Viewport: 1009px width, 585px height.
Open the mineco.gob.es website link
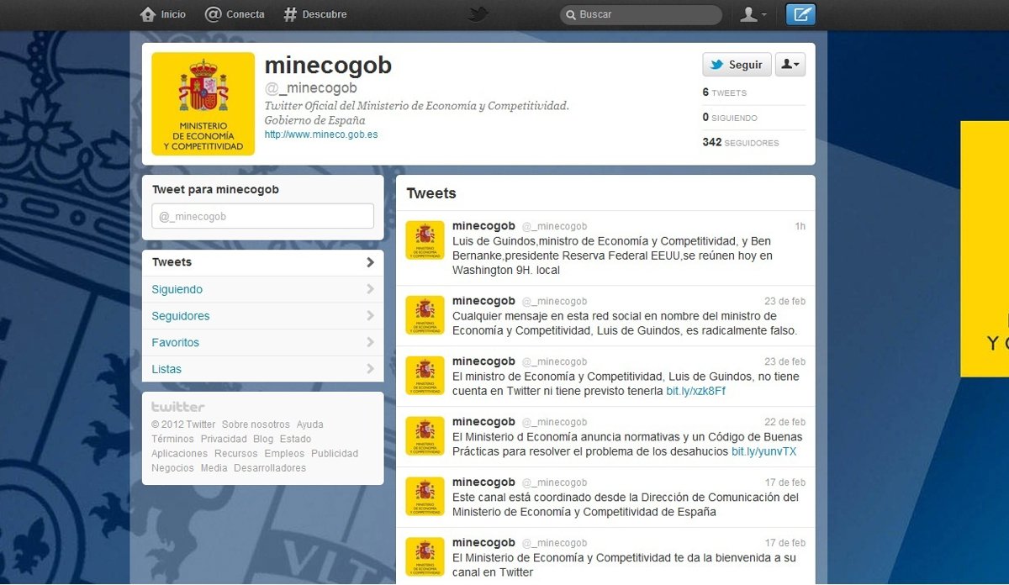pos(320,134)
